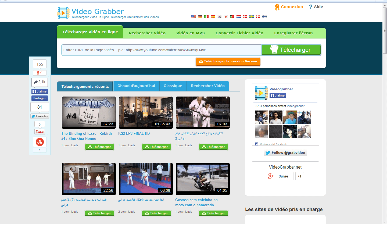This screenshot has width=387, height=242.
Task: Select the Japanese flag language icon
Action: pos(226,17)
